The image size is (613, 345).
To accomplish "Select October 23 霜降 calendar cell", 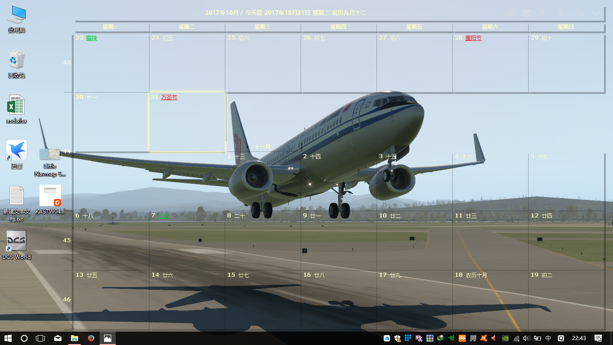I will [x=111, y=63].
